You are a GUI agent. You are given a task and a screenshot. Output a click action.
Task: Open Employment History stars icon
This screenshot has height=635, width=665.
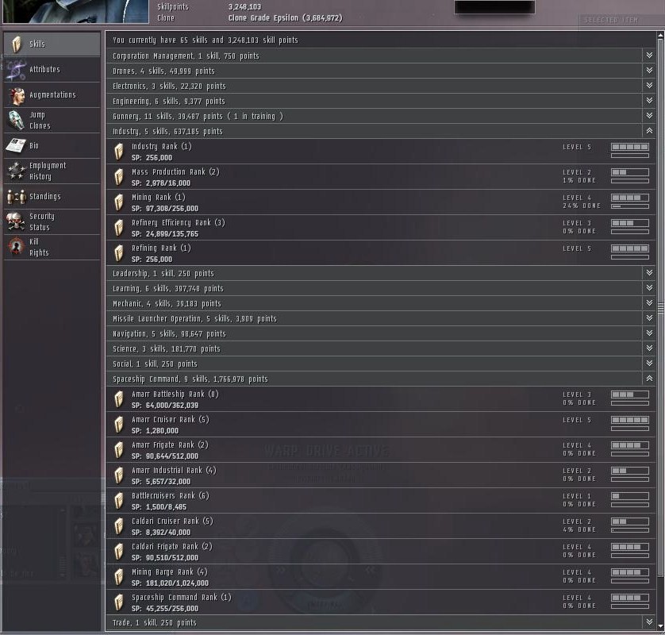(17, 171)
